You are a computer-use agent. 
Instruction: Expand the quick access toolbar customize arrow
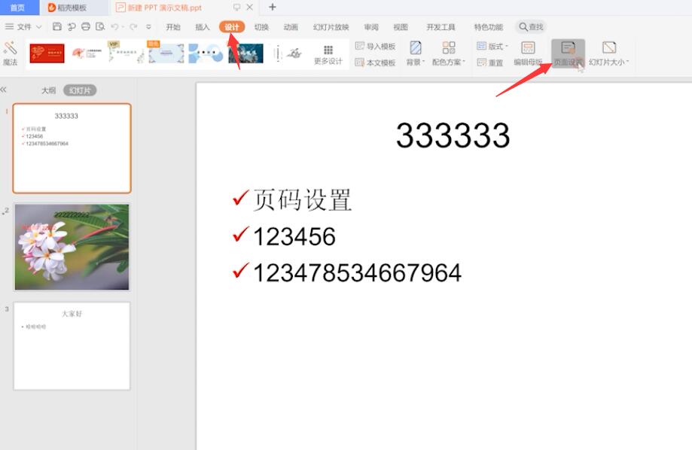point(149,26)
